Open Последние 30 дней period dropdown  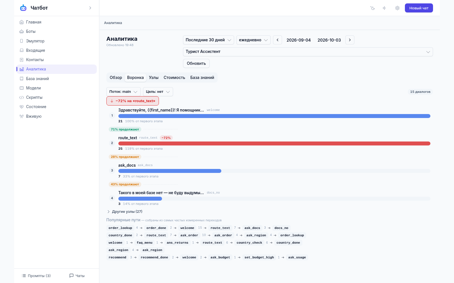209,40
